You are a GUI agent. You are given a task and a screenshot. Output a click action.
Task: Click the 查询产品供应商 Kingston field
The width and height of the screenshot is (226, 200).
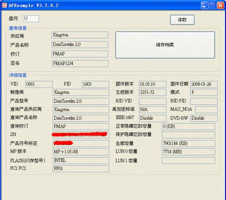click(x=81, y=110)
